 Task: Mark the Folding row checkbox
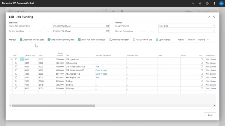pos(16,81)
